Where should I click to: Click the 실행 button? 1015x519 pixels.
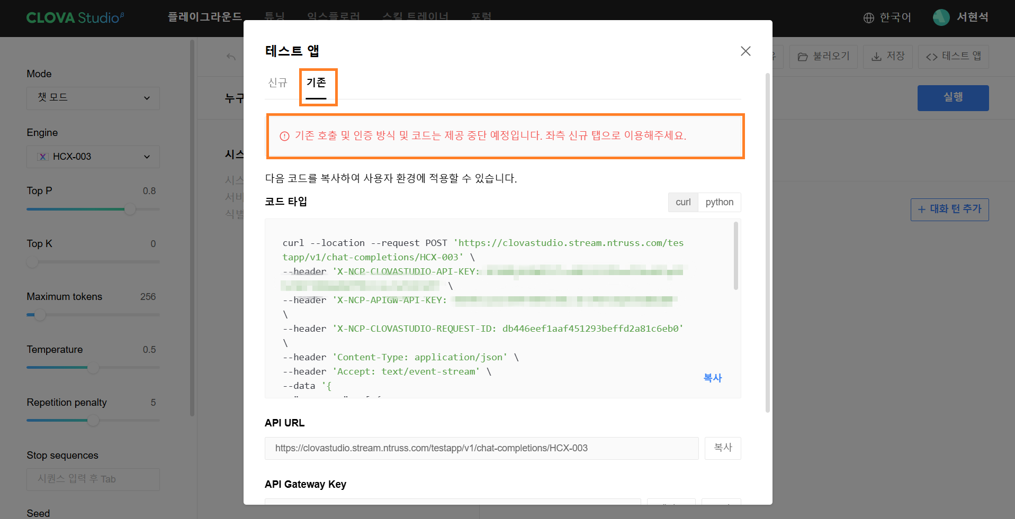(x=953, y=98)
